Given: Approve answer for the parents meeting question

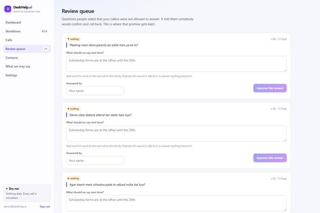Looking at the screenshot, I should pos(270,88).
